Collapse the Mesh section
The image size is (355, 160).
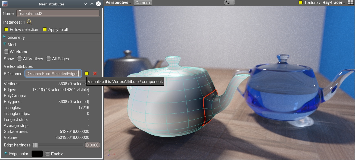5,44
